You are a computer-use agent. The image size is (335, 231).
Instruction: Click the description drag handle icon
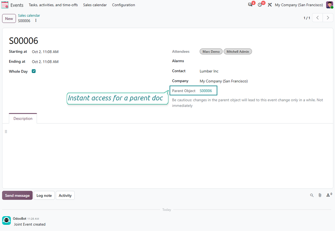(6, 131)
